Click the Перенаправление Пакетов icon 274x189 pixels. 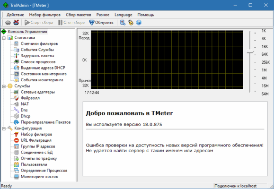tap(17, 122)
